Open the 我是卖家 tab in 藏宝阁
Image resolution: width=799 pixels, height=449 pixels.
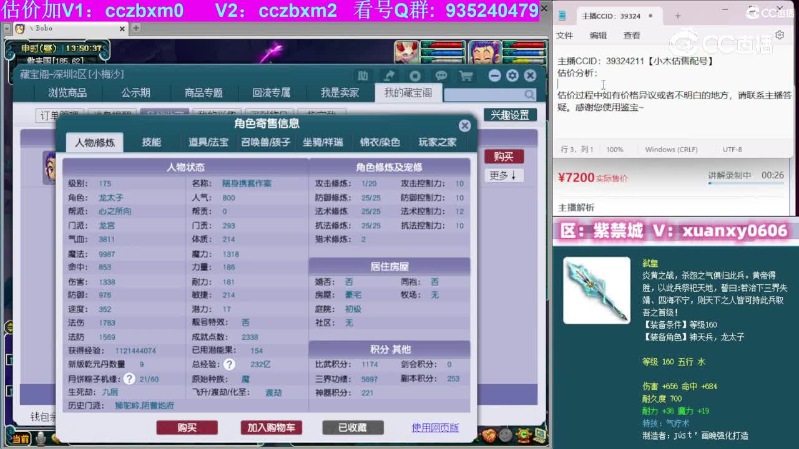click(340, 93)
